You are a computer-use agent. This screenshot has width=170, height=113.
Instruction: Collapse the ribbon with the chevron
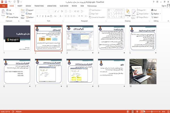[168, 21]
